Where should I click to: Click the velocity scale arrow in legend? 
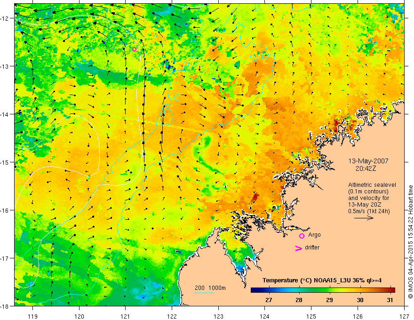point(364,218)
